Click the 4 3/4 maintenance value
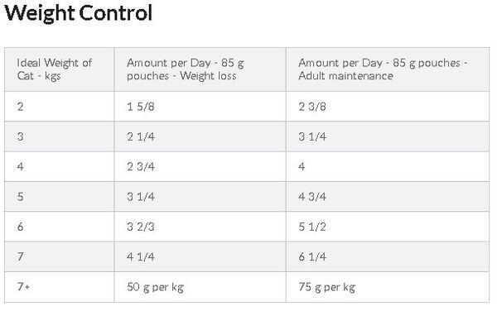This screenshot has height=311, width=497. click(x=312, y=197)
